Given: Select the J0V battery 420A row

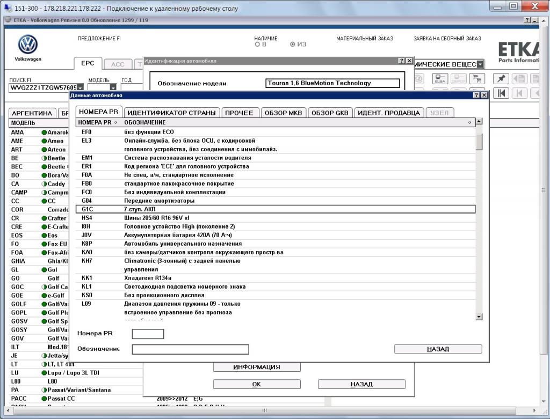Looking at the screenshot, I should pos(276,235).
